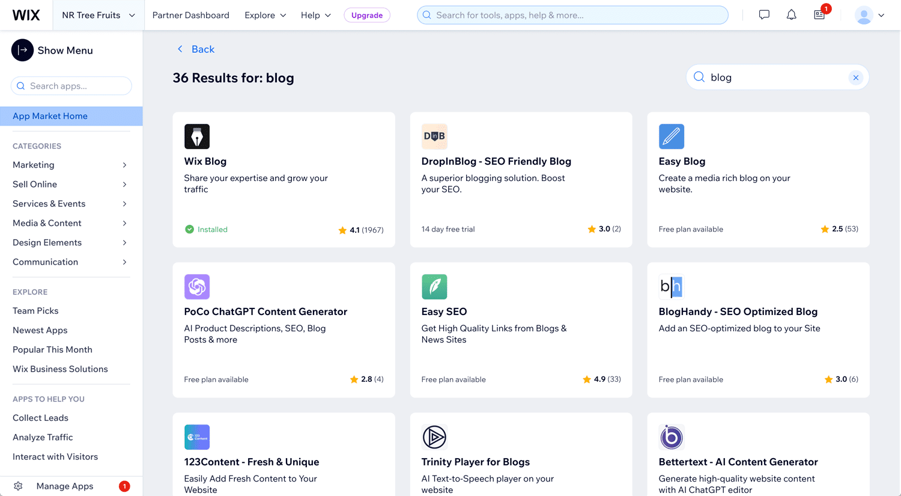Click the Show Menu label
This screenshot has height=496, width=901.
[65, 51]
